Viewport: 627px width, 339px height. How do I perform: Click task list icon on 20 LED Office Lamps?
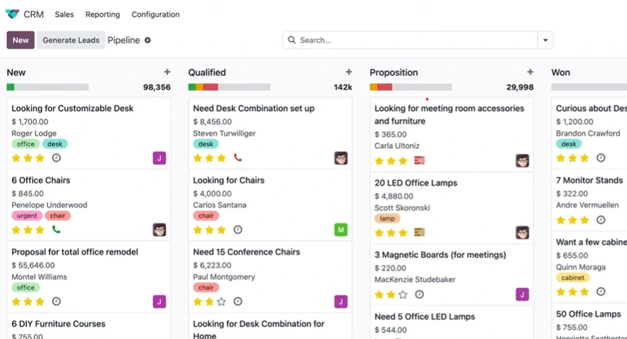419,232
